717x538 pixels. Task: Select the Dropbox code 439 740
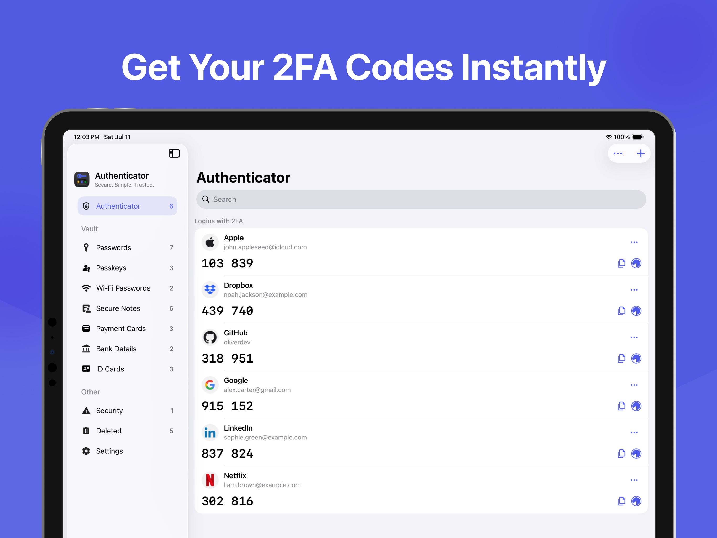pyautogui.click(x=227, y=311)
